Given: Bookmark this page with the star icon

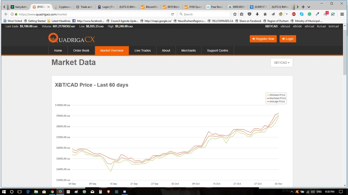Looking at the screenshot, I should point(235,14).
